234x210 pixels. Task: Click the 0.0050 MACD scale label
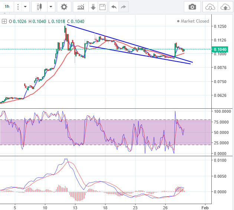(220, 176)
